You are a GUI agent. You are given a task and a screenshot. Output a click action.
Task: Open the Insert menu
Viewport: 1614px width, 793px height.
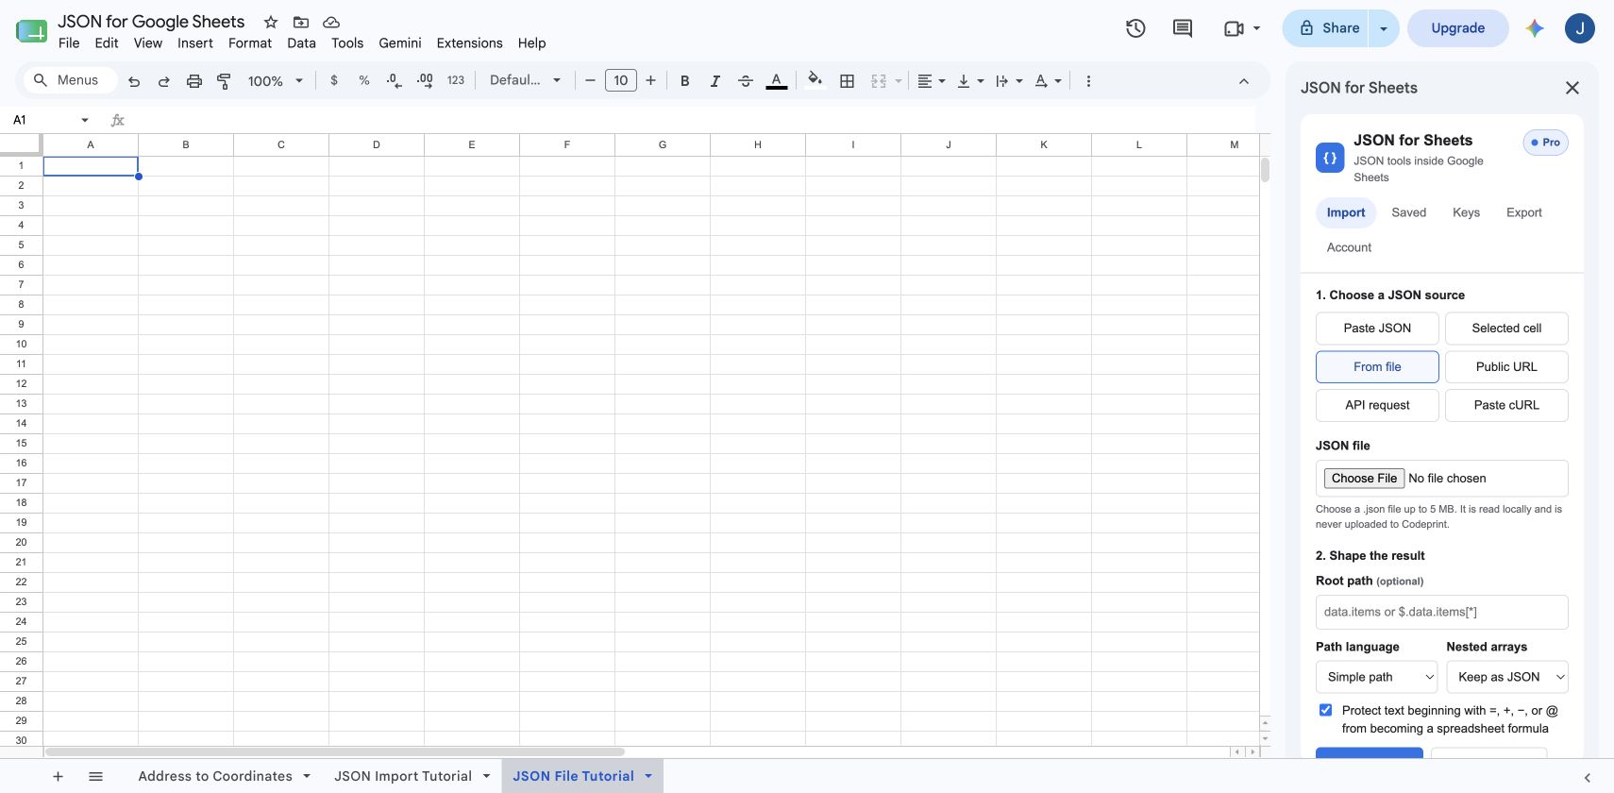195,43
